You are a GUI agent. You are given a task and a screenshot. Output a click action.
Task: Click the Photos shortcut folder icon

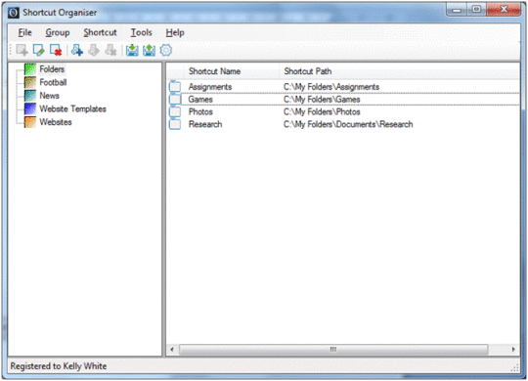tap(175, 111)
